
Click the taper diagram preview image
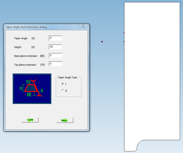[32, 89]
